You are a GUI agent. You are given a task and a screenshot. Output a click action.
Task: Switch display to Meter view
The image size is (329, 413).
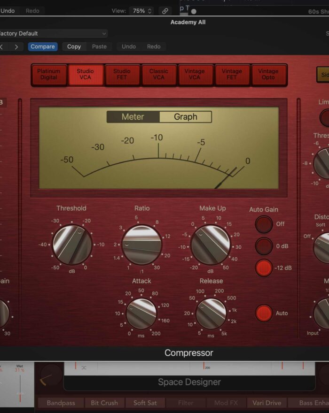133,117
